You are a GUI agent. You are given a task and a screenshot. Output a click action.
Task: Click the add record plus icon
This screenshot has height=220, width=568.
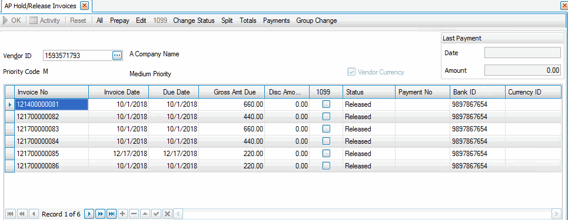tap(123, 214)
